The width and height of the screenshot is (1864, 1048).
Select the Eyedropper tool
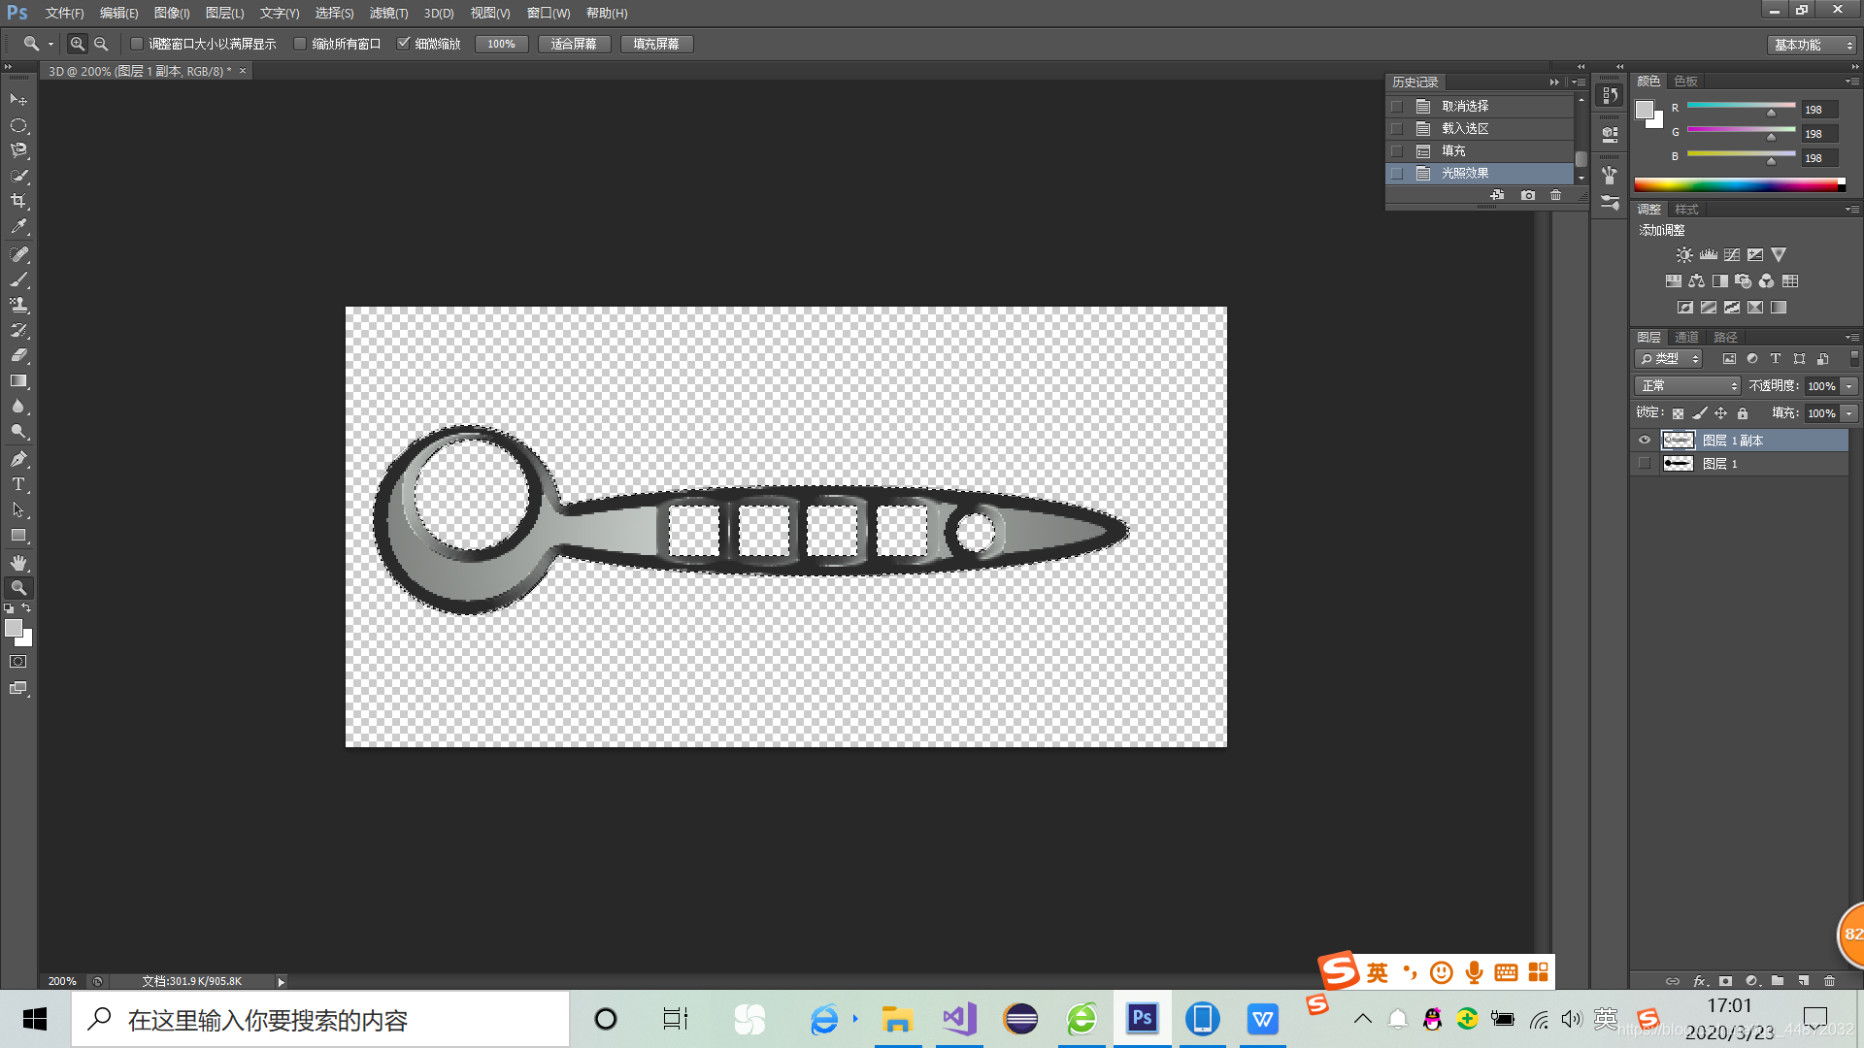[18, 227]
